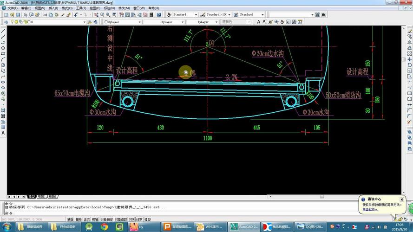Click the Match Properties brush icon

point(68,15)
